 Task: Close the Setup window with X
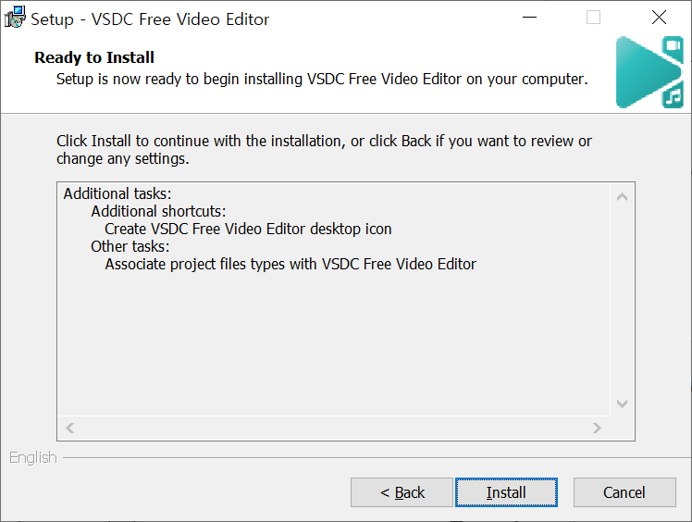659,18
